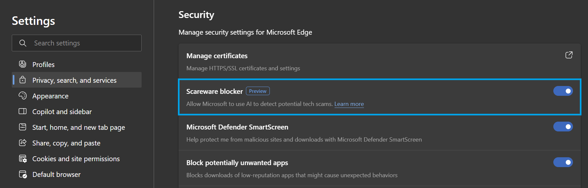Turn off the Scareware blocker toggle
The height and width of the screenshot is (188, 588).
pyautogui.click(x=563, y=91)
